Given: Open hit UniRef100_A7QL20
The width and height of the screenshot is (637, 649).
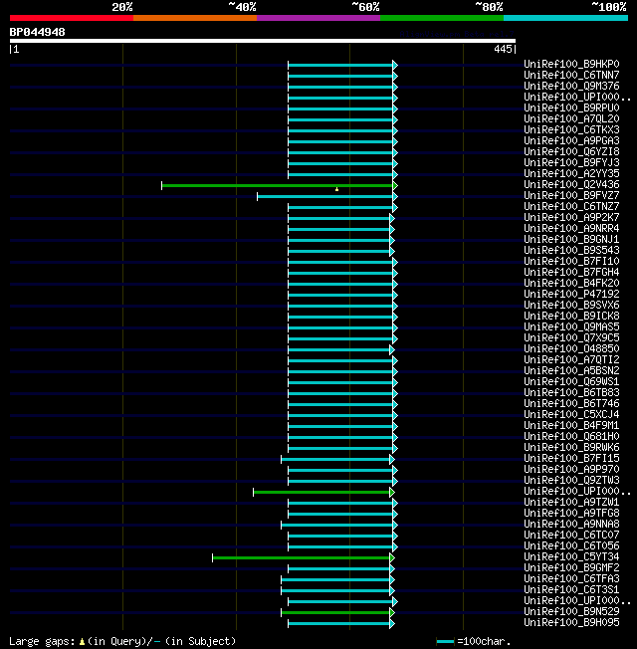Looking at the screenshot, I should [571, 118].
